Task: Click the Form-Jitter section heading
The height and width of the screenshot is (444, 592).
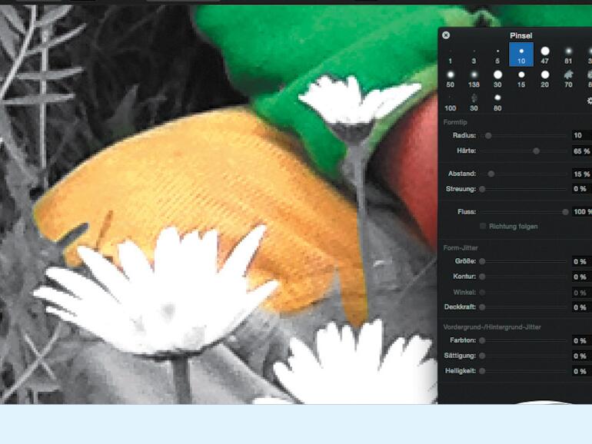Action: pos(461,248)
